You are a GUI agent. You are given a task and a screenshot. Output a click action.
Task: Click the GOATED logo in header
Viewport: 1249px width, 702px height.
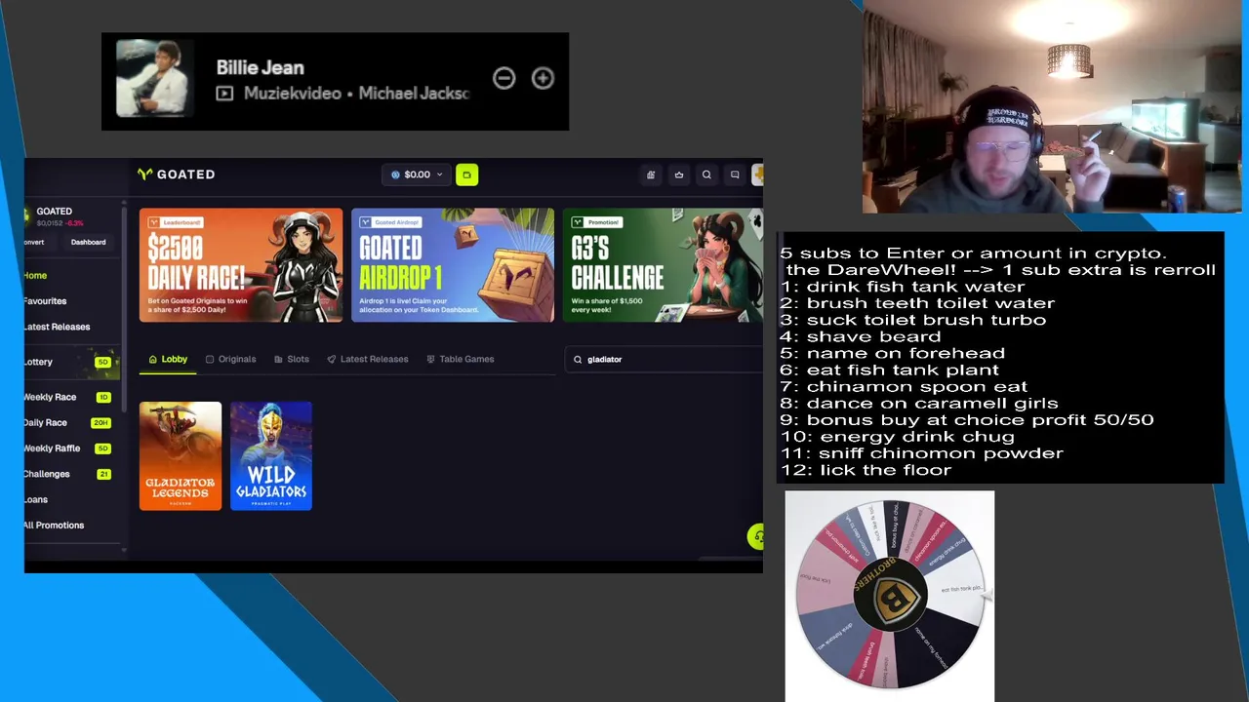[177, 175]
